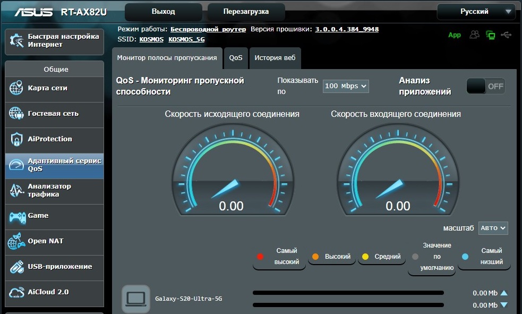Switch to the QoS tab
This screenshot has height=314, width=522.
coord(236,58)
